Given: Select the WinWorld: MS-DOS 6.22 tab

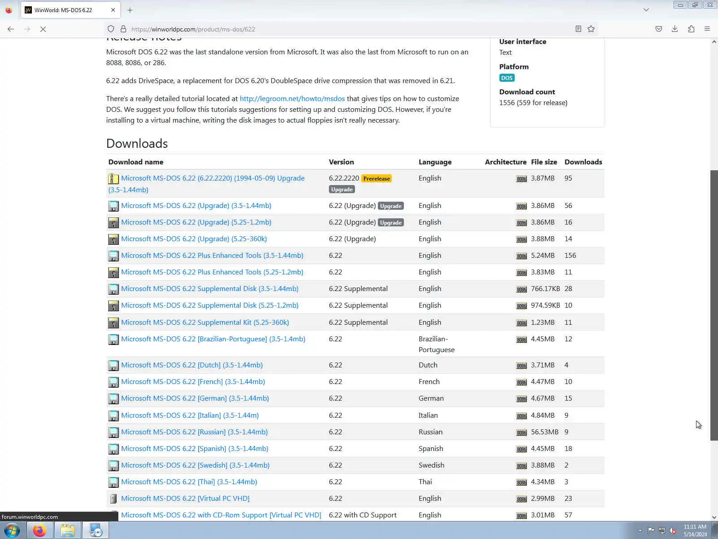Looking at the screenshot, I should tap(70, 10).
